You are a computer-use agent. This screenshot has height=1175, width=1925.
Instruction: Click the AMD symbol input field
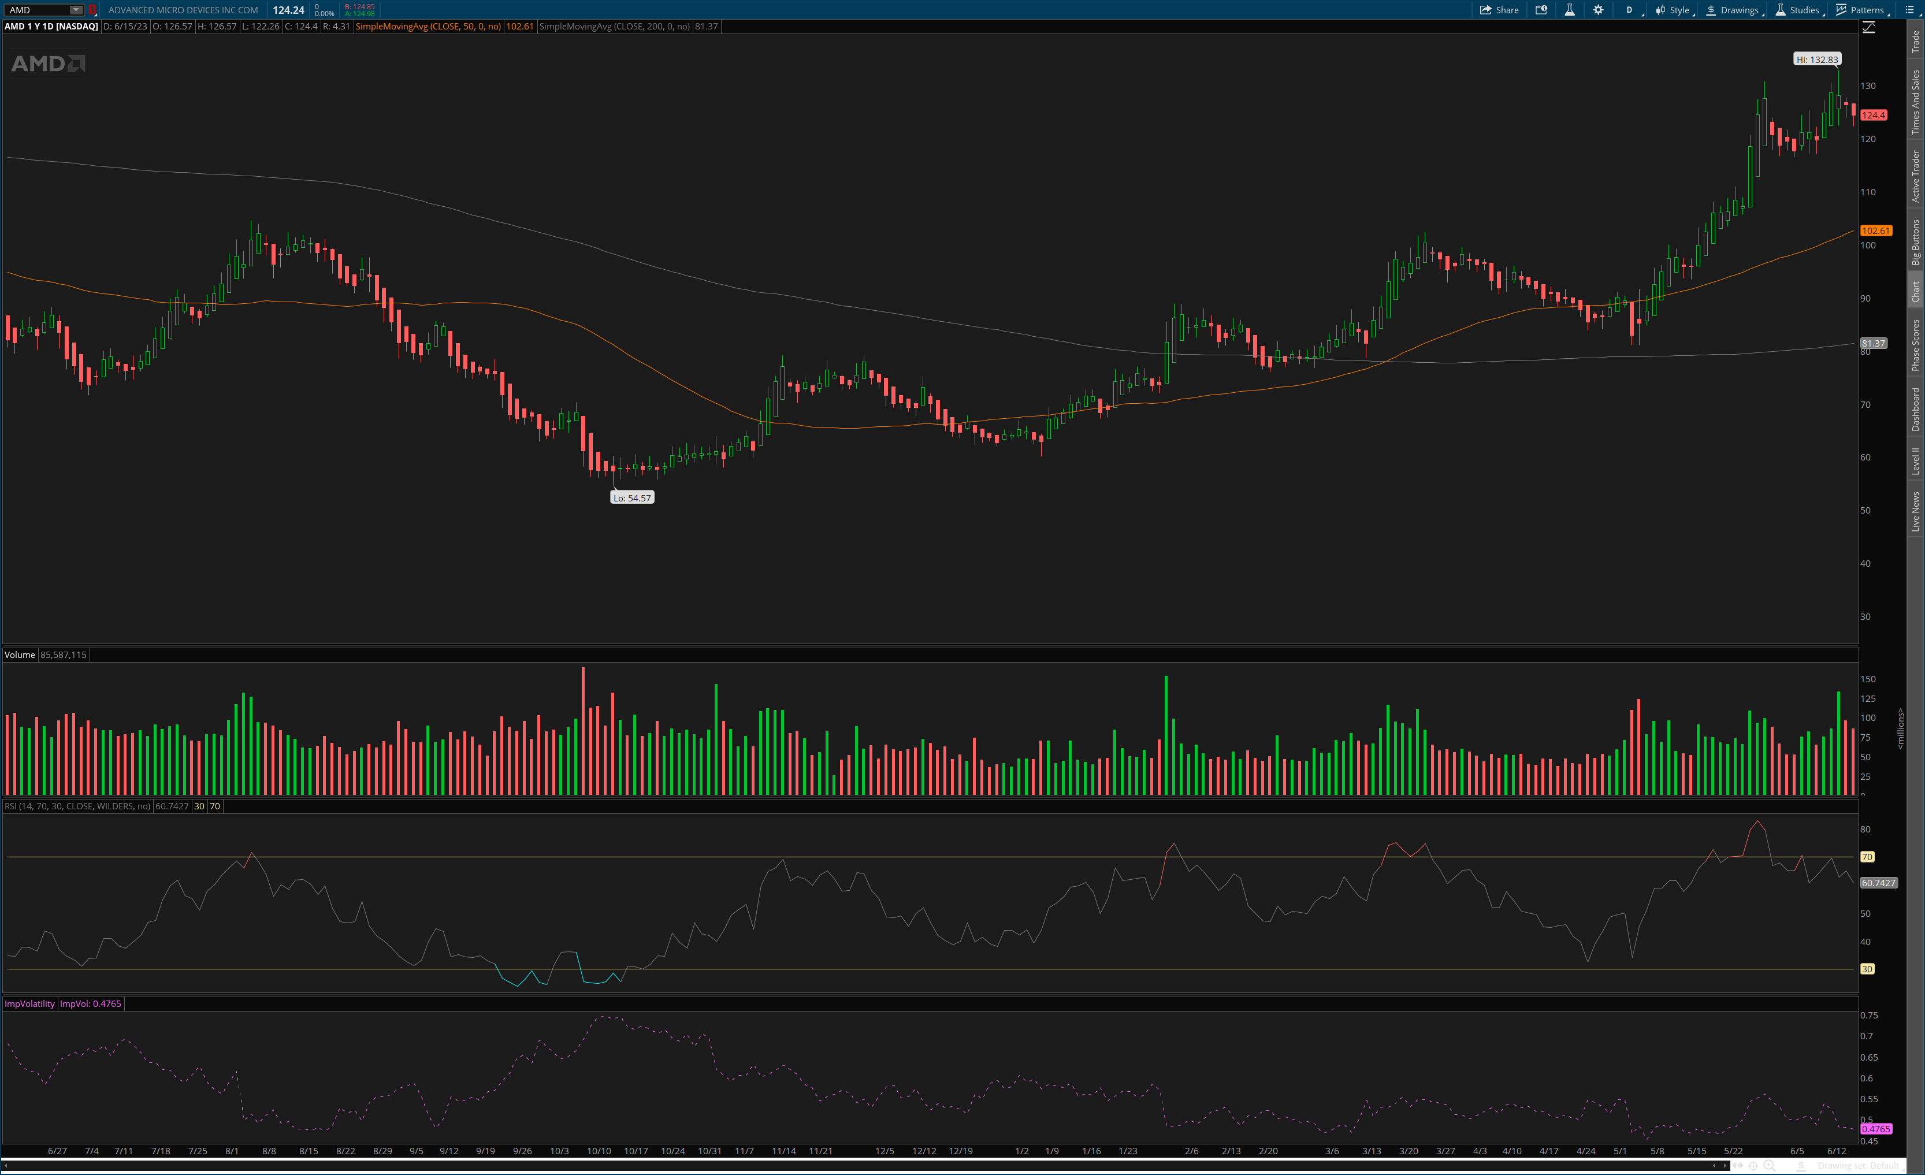point(38,10)
